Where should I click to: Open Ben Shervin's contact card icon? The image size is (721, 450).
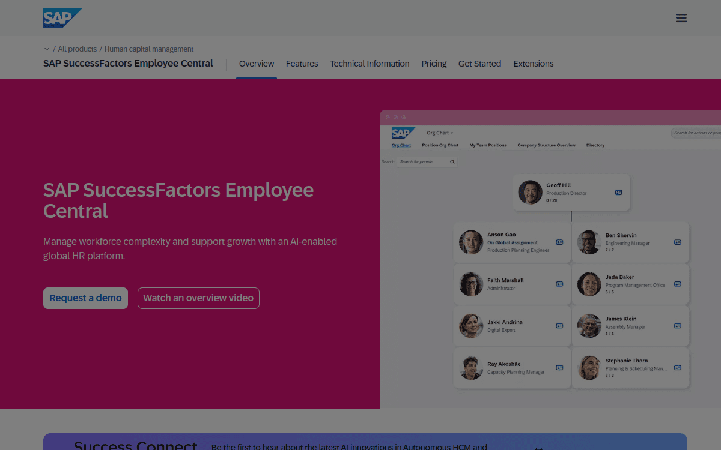678,242
